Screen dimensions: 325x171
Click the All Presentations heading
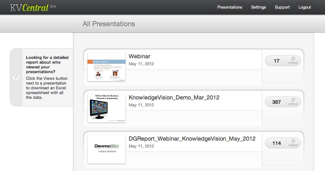109,24
